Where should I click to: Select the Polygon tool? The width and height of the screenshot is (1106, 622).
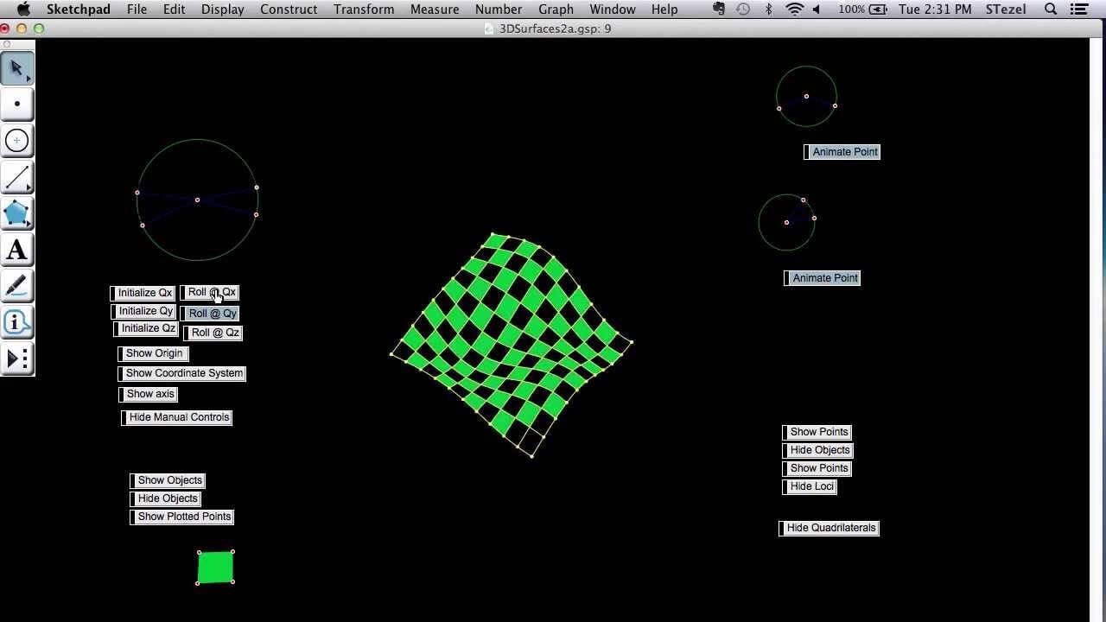[x=17, y=213]
